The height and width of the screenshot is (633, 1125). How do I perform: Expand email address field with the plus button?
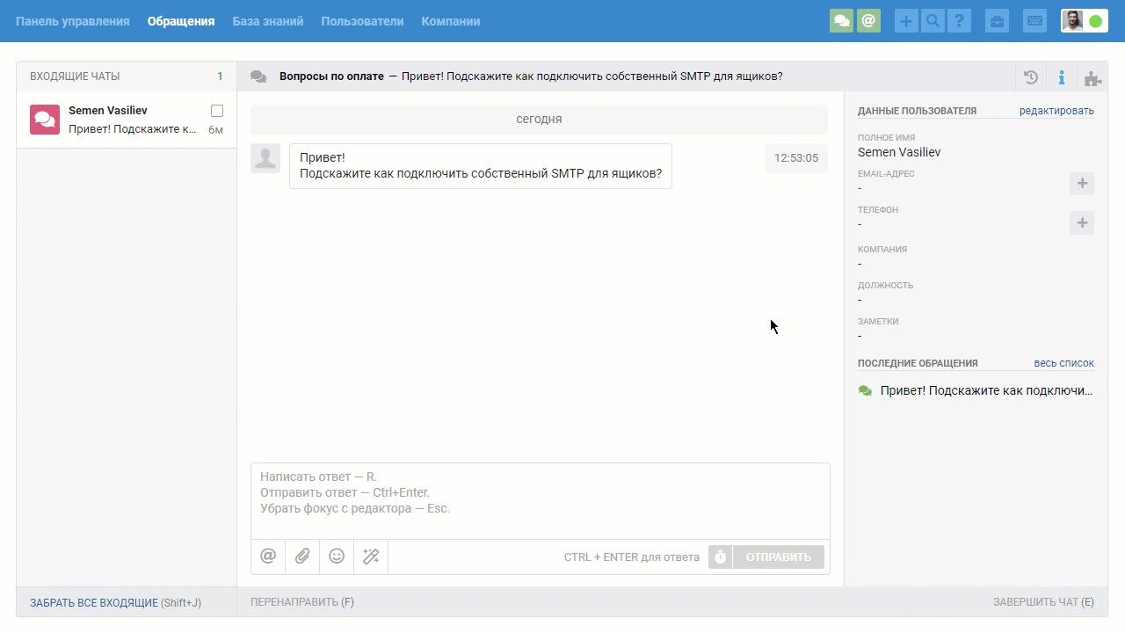[x=1082, y=183]
